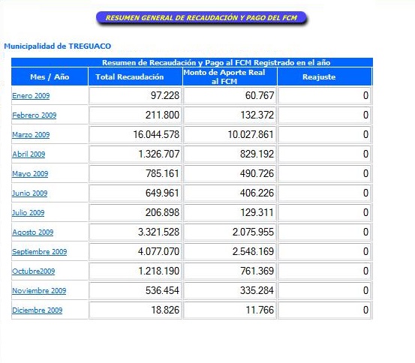The height and width of the screenshot is (363, 415).
Task: Open the Agosto 2009 link
Action: pos(33,232)
